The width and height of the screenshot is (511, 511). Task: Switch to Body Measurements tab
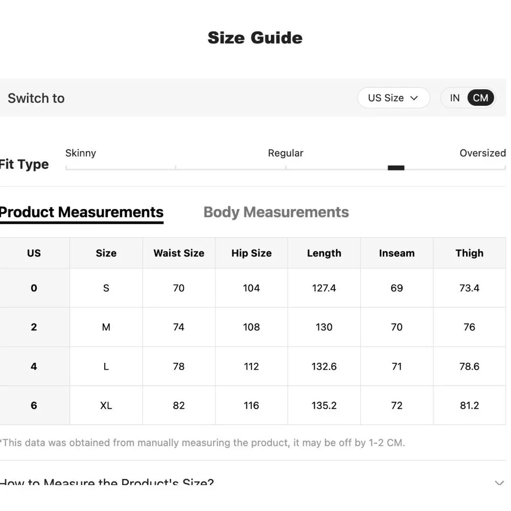coord(276,212)
